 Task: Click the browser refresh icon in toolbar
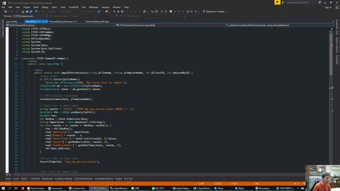point(99,12)
